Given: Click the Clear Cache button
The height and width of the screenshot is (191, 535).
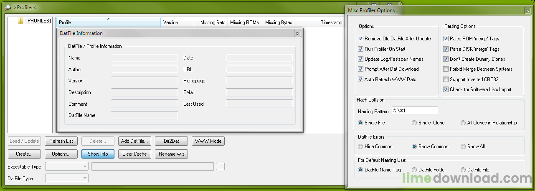Looking at the screenshot, I should pos(134,154).
